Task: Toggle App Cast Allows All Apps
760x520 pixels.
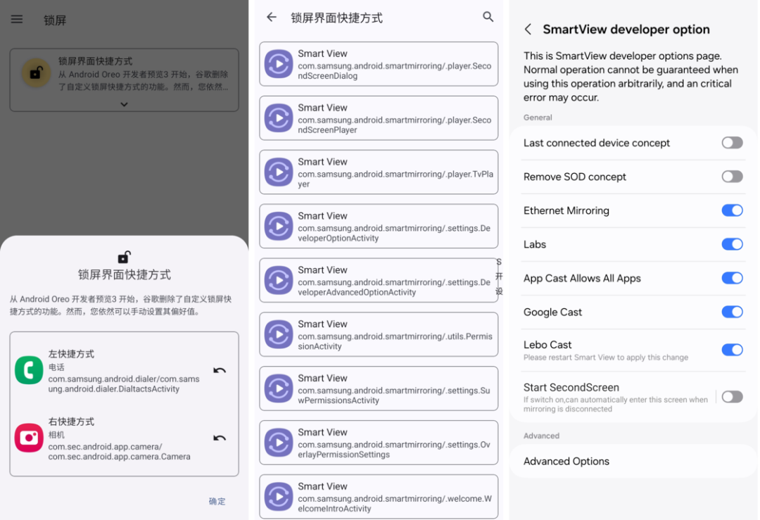Action: (732, 278)
